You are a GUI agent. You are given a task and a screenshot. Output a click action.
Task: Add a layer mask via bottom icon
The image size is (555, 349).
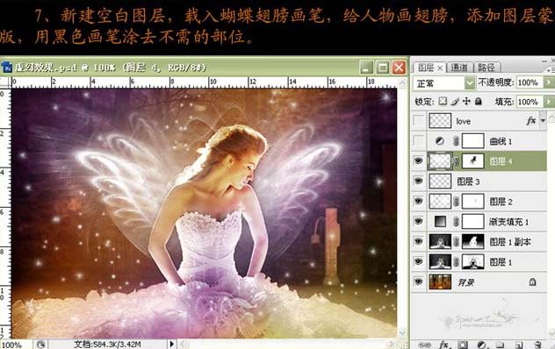[x=463, y=345]
